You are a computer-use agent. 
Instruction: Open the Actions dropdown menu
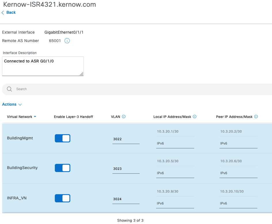pos(10,104)
